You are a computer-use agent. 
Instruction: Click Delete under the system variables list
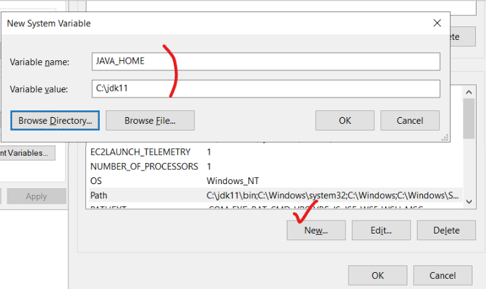pos(446,230)
